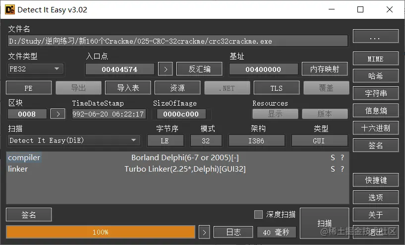Click the bottom-left 签名 button
405x245 pixels.
(29, 215)
